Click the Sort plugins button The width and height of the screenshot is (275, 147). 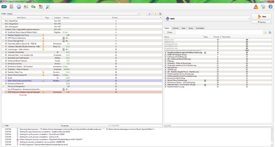[170, 33]
